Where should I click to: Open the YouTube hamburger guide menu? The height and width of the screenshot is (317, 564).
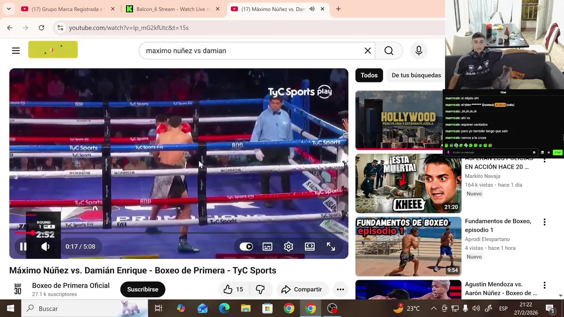click(16, 51)
